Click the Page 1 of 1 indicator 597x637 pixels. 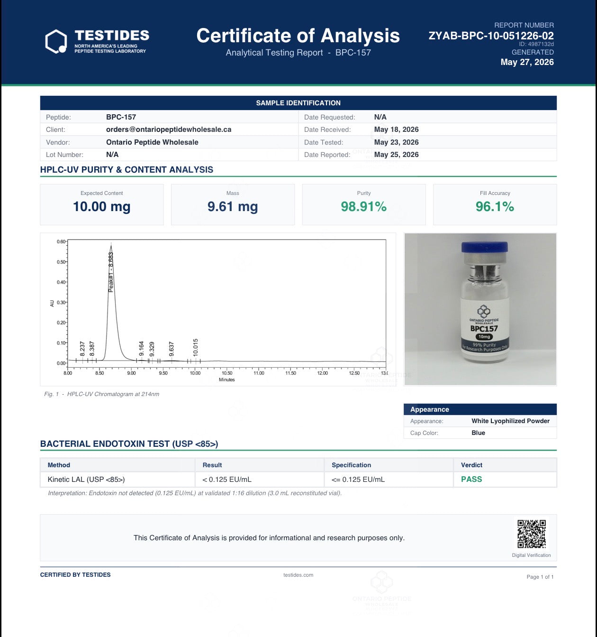point(540,577)
